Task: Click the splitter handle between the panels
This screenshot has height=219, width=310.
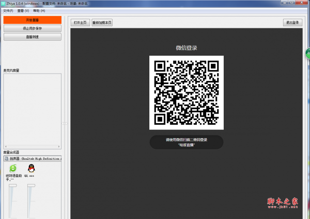Action: pyautogui.click(x=65, y=123)
